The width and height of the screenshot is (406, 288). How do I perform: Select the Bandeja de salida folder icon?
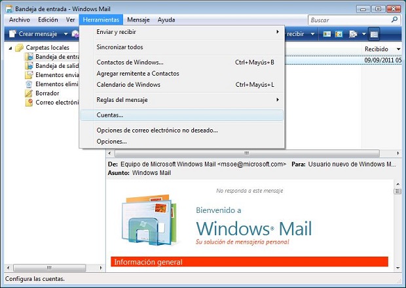[x=29, y=65]
